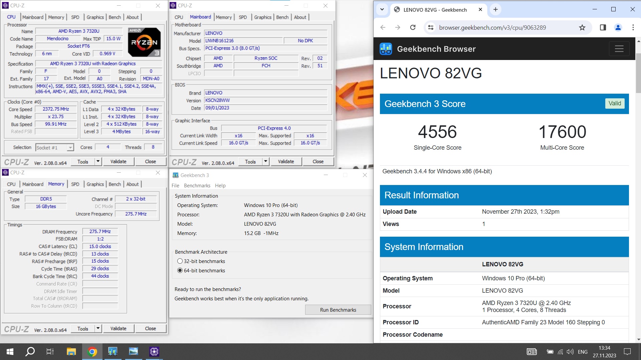The image size is (641, 360).
Task: Click the CPU Name field AMD Ryzen 3 7320U
Action: [79, 31]
